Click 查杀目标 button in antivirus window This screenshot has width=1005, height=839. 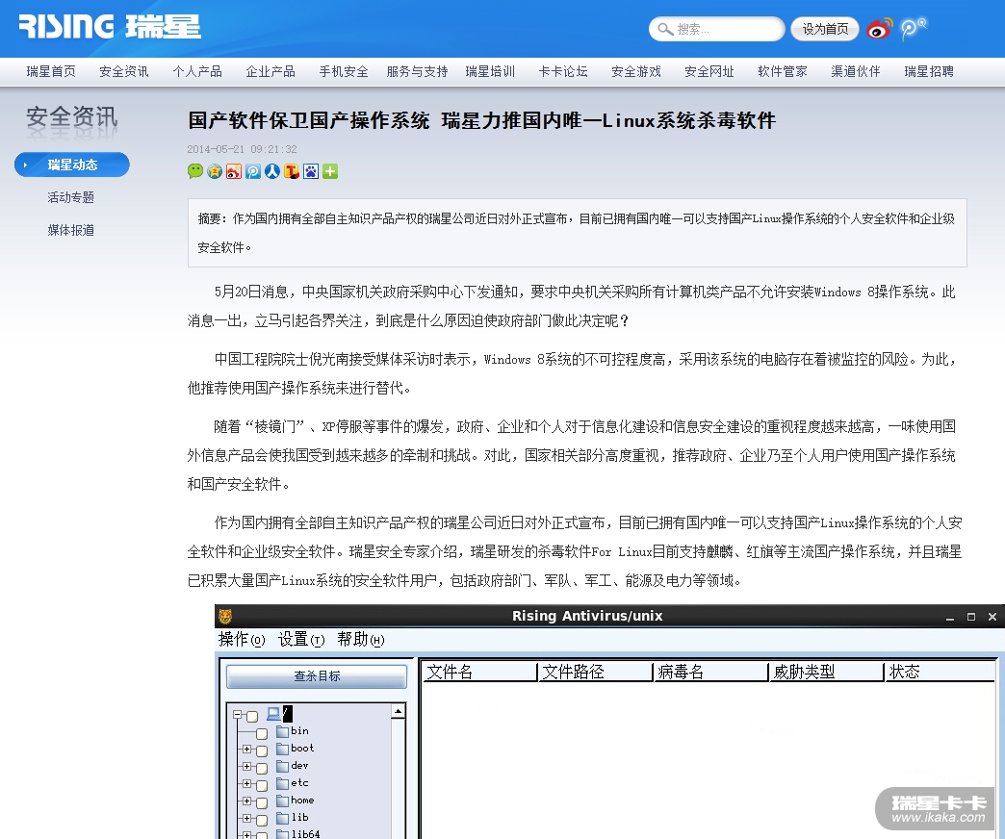click(317, 676)
